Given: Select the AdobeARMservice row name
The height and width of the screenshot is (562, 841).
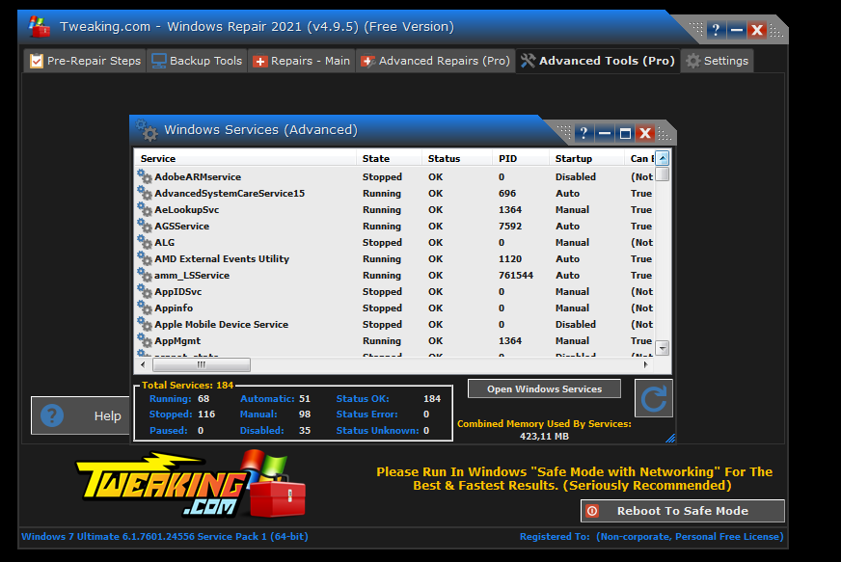Looking at the screenshot, I should tap(198, 177).
